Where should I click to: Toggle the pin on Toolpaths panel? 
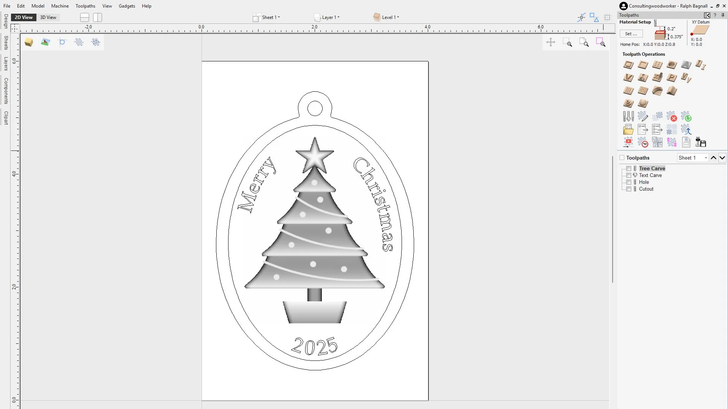[x=723, y=15]
